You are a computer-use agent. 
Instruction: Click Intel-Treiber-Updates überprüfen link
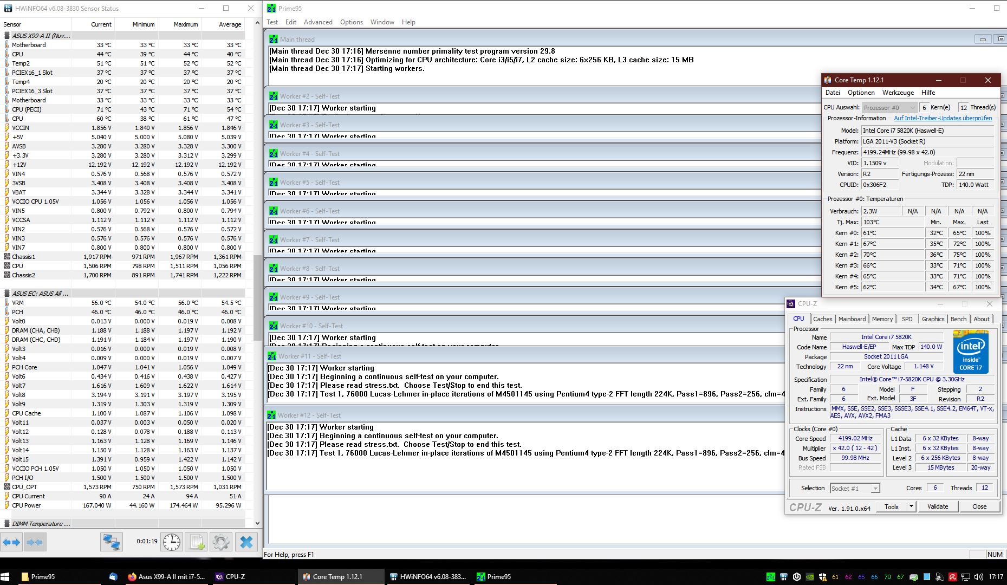(x=943, y=118)
